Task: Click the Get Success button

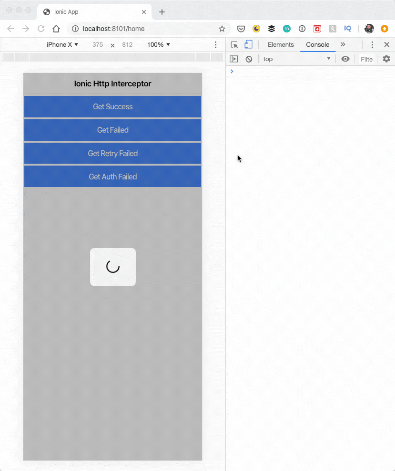Action: tap(113, 106)
